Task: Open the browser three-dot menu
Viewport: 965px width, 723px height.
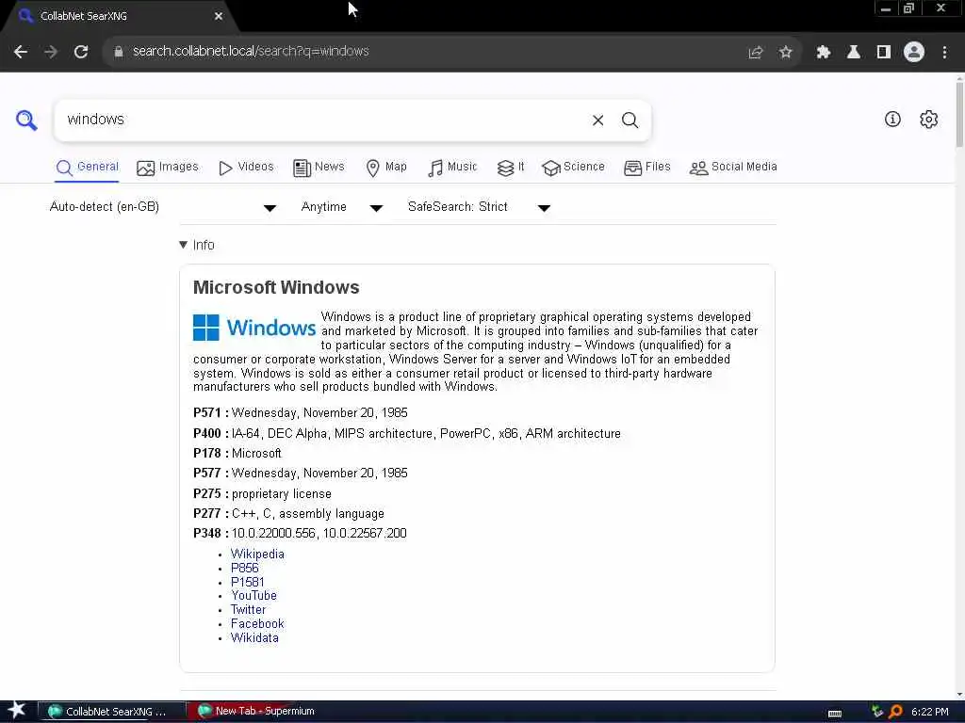Action: [x=944, y=53]
